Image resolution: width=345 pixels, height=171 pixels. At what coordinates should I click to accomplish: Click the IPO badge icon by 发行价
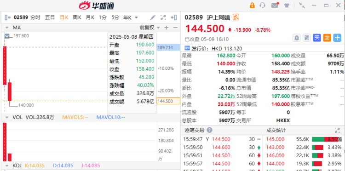coord(187,48)
